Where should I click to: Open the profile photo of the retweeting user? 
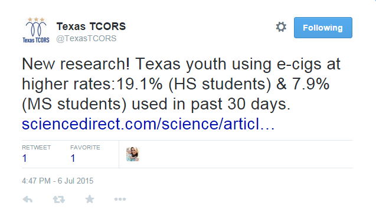(x=133, y=154)
